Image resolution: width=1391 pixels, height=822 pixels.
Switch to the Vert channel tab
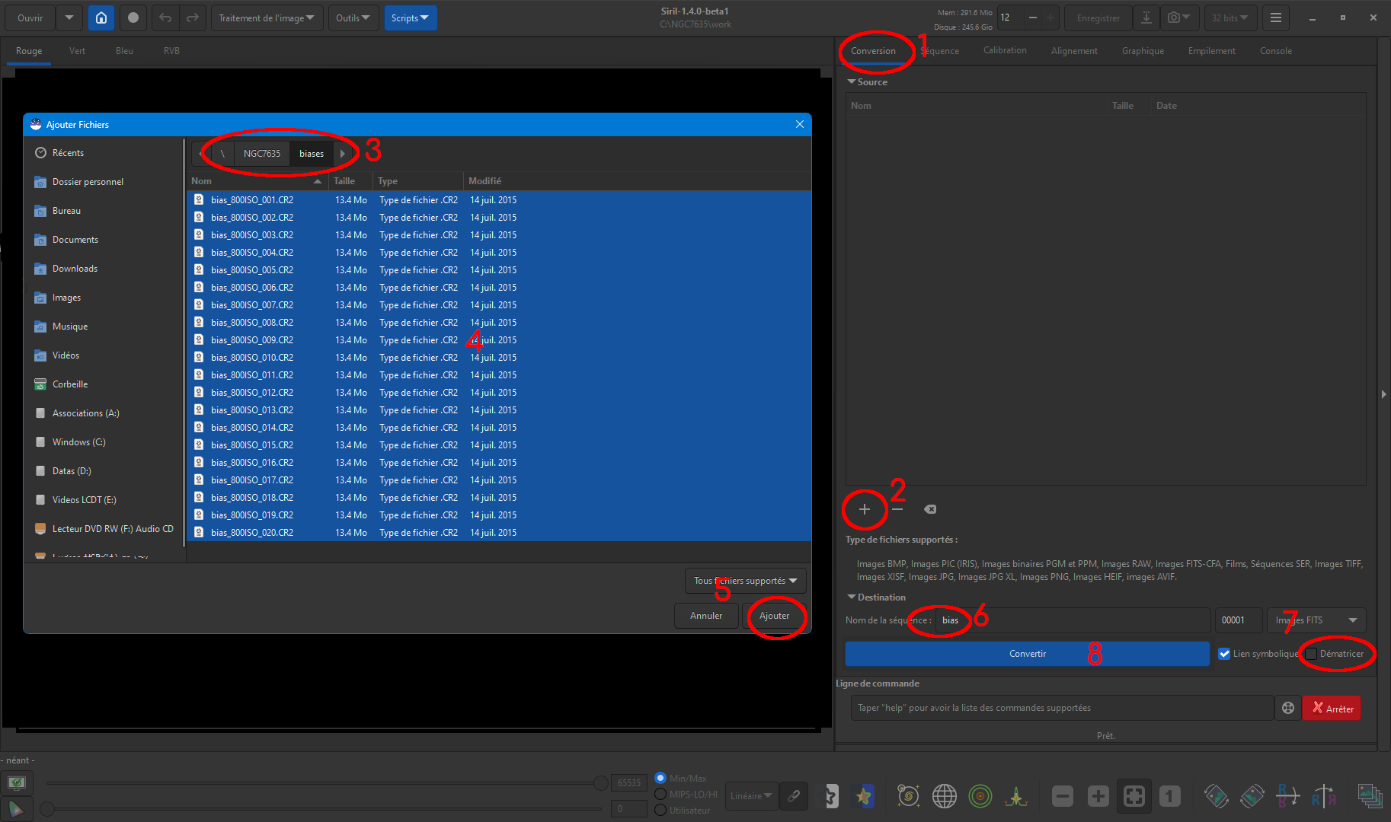pyautogui.click(x=77, y=50)
